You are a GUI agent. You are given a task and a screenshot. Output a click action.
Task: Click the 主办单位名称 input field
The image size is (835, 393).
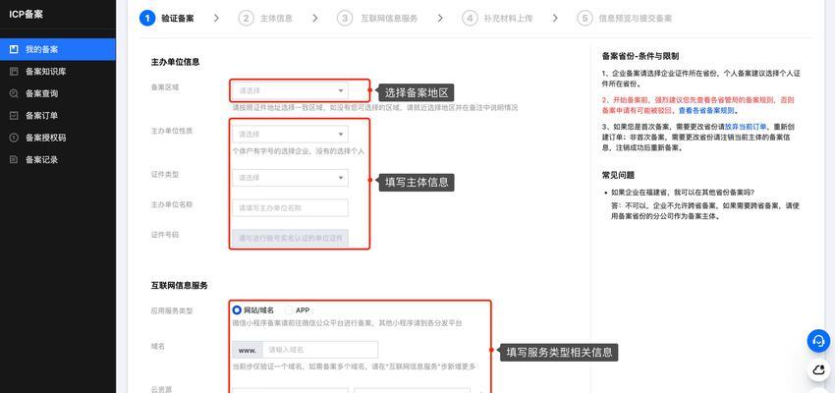coord(290,207)
